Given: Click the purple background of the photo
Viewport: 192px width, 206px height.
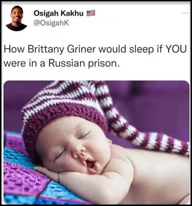Looking at the screenshot, I should pyautogui.click(x=152, y=103).
